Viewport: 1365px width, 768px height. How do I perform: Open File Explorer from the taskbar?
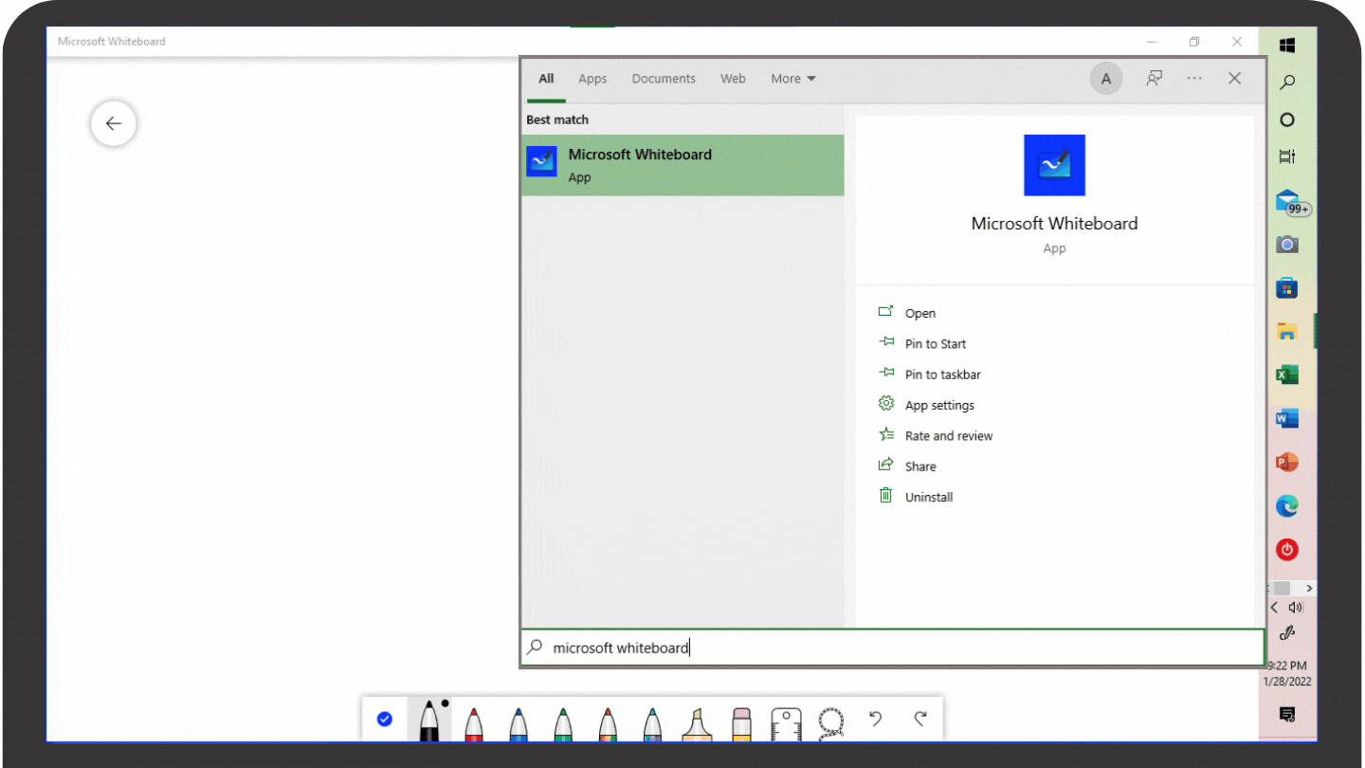(1287, 332)
